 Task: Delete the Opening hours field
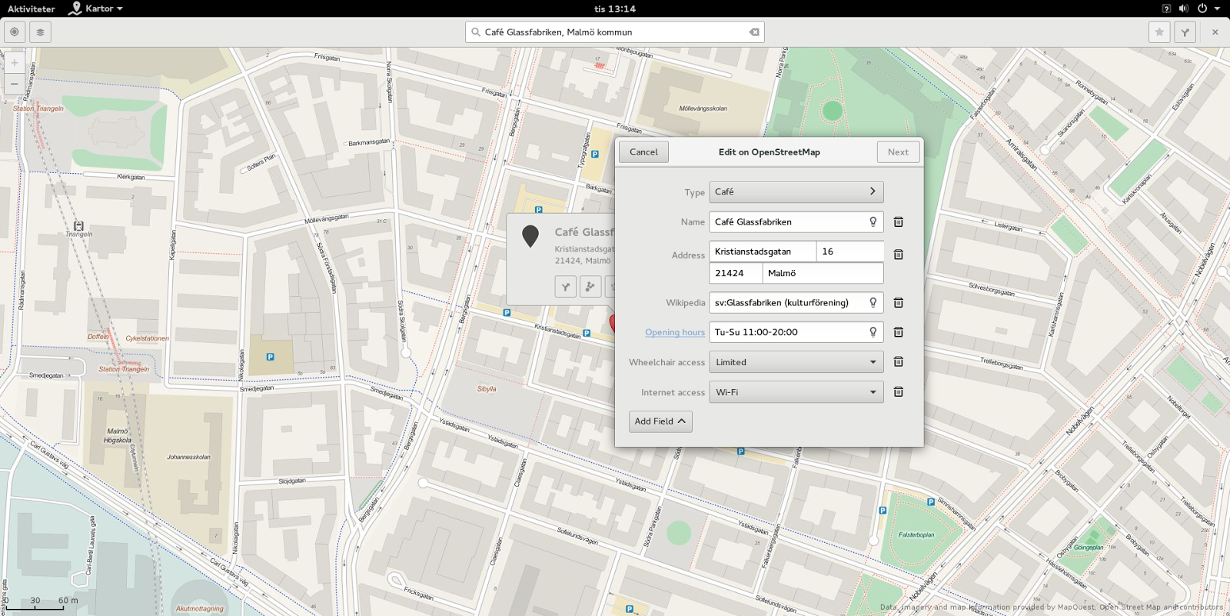[898, 332]
